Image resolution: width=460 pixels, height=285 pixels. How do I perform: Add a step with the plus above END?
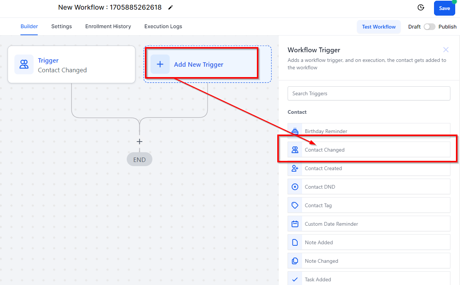tap(139, 142)
